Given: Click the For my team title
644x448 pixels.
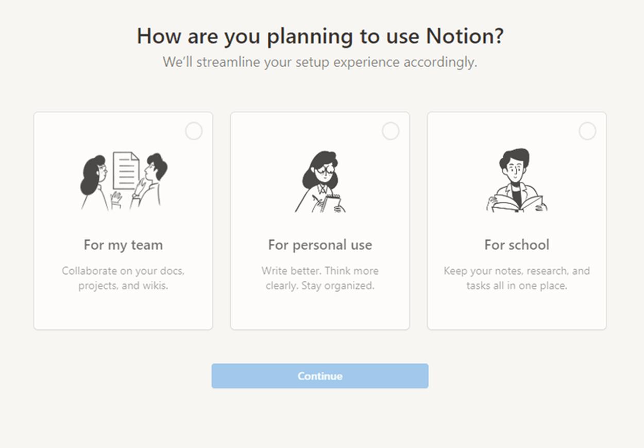Looking at the screenshot, I should tap(123, 244).
